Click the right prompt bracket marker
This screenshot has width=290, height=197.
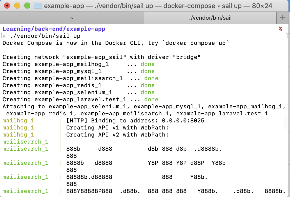point(286,36)
